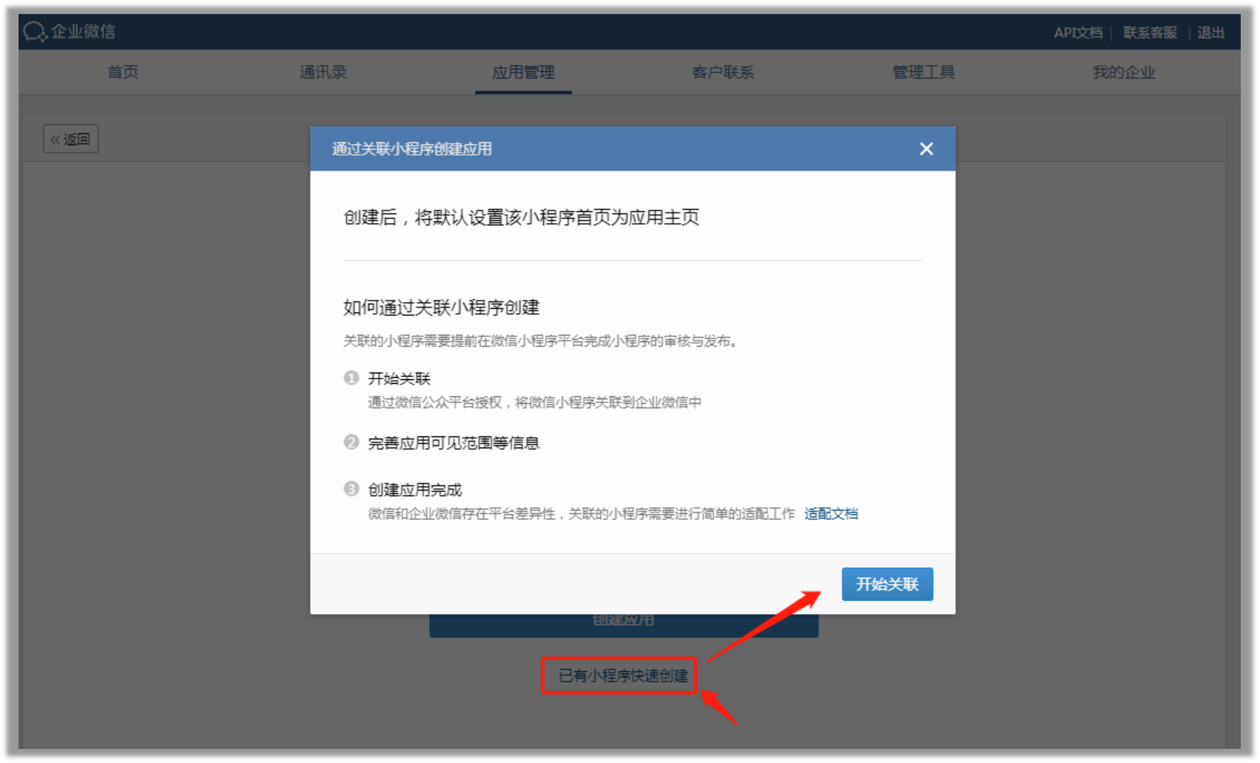Click the step 1 number icon

tap(351, 378)
